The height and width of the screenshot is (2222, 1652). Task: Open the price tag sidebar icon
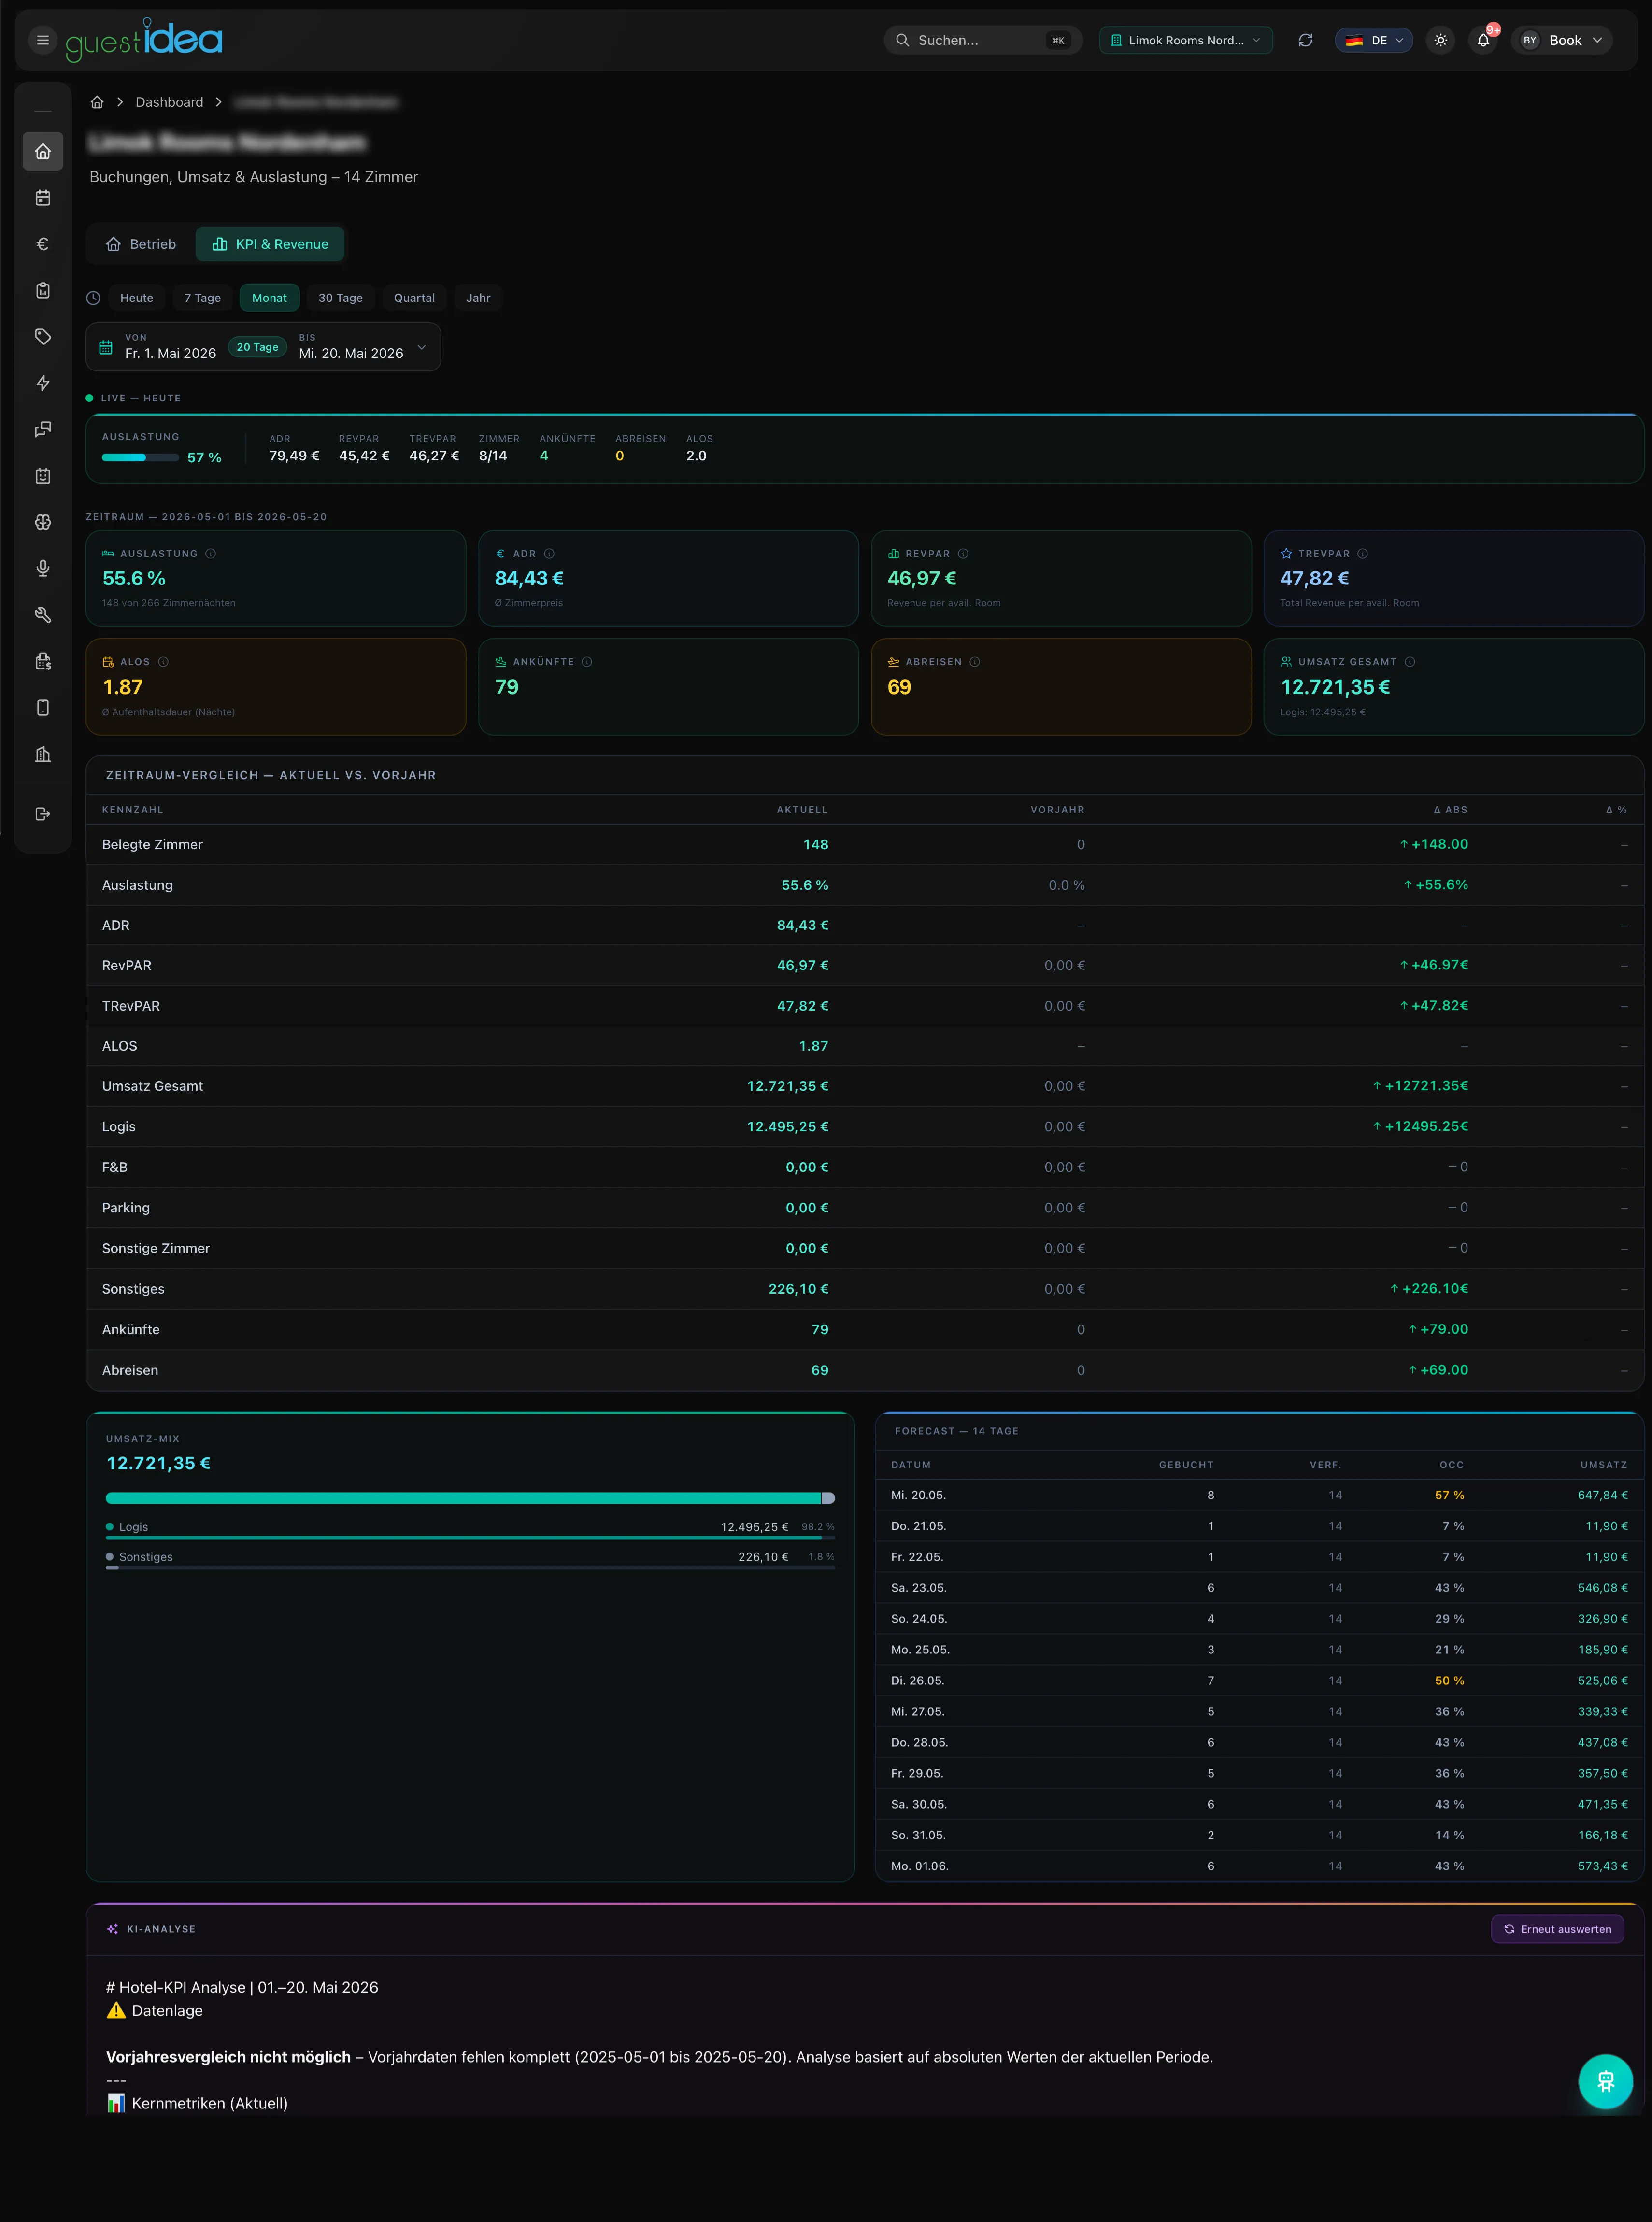tap(43, 337)
